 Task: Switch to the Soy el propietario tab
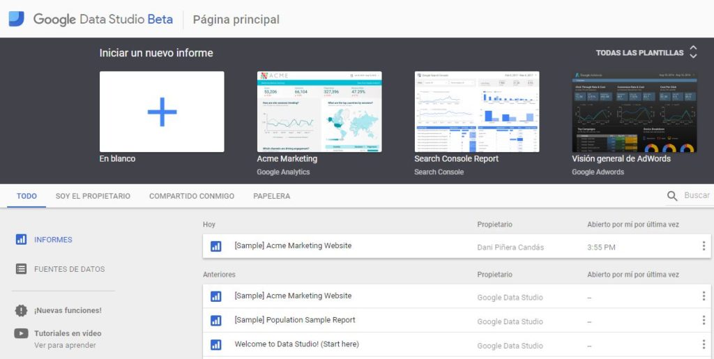[x=93, y=196]
